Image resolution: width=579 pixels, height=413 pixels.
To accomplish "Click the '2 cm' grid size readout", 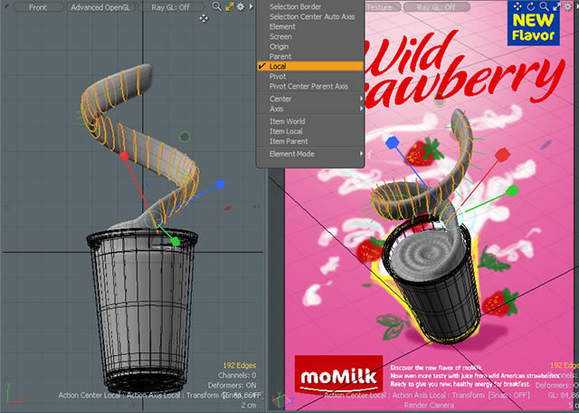I will point(249,405).
